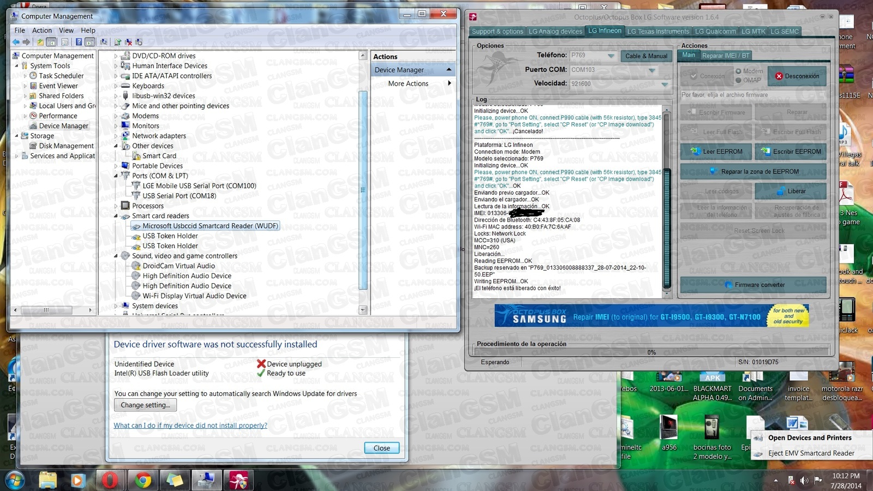
Task: Click Leer EEPROM button
Action: [x=716, y=152]
